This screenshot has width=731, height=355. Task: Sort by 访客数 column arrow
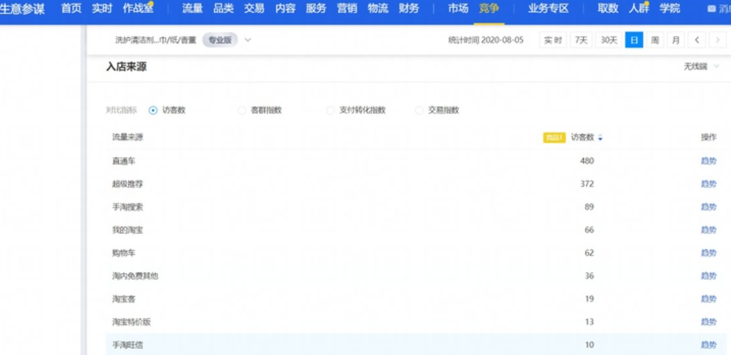tap(600, 138)
